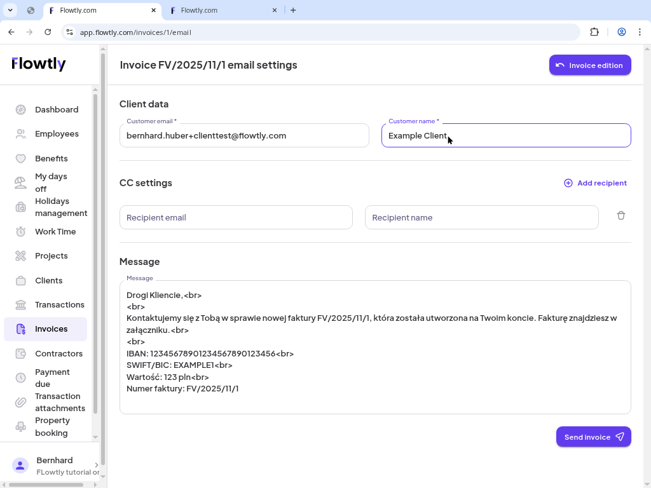Viewport: 651px width, 488px height.
Task: Click the Benefits heart icon
Action: pos(20,158)
